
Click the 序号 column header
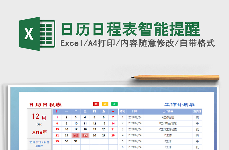(123, 112)
